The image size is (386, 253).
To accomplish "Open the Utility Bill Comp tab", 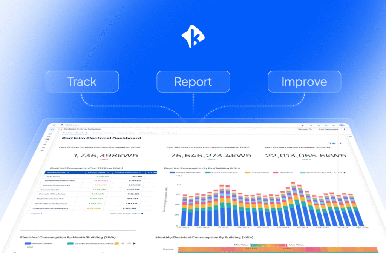I will coord(148,133).
